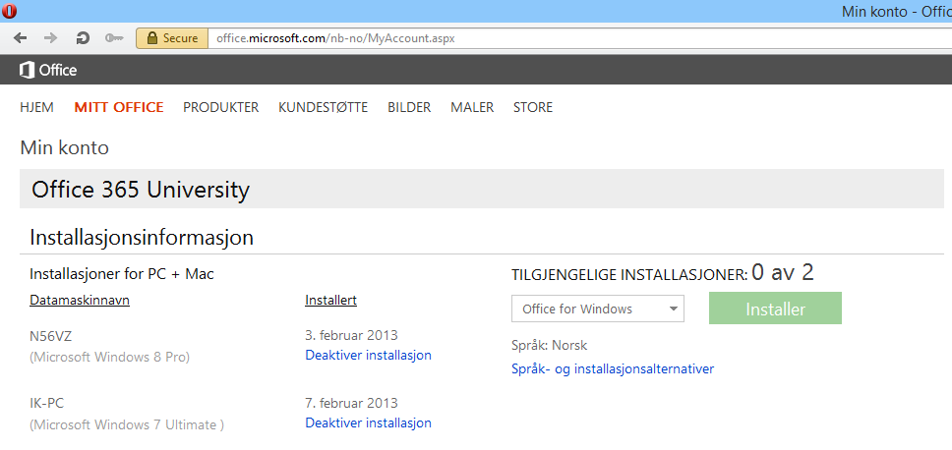Open the PRODUKTER menu item
The image size is (952, 450).
click(221, 107)
